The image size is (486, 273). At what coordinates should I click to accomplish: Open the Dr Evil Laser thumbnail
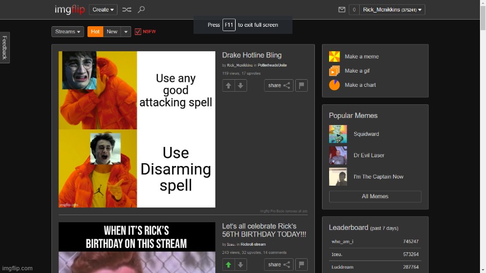[338, 156]
